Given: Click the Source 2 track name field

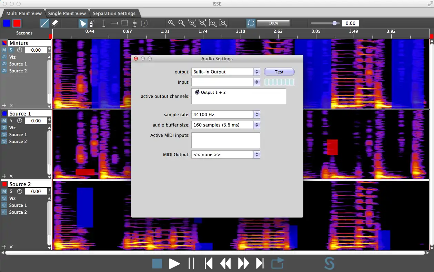Looking at the screenshot, I should point(30,184).
